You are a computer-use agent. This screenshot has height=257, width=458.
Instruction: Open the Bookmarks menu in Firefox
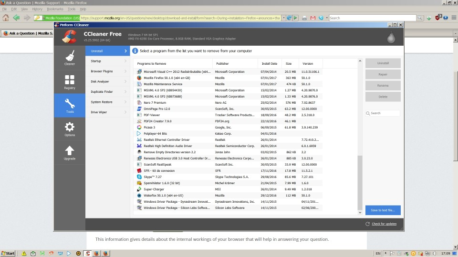pos(55,9)
